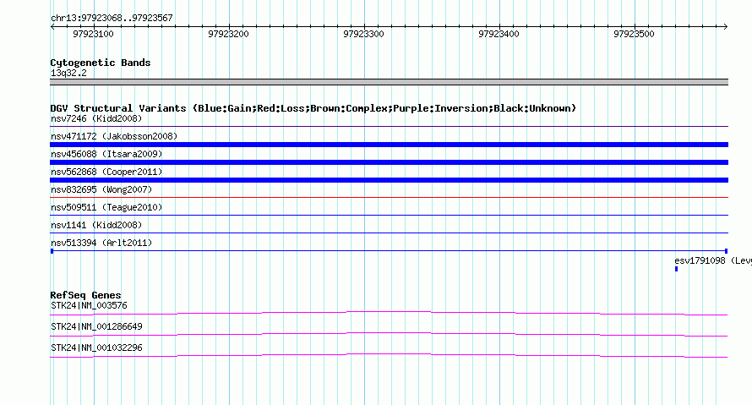Image resolution: width=752 pixels, height=405 pixels.
Task: Click the 97923100 ruler tick label
Action: pos(93,34)
